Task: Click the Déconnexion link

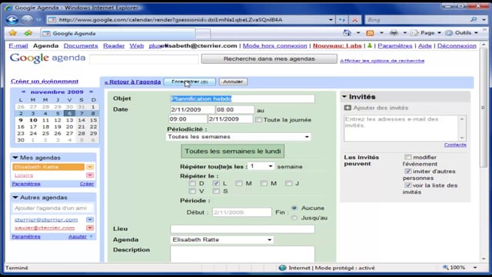Action: 457,46
